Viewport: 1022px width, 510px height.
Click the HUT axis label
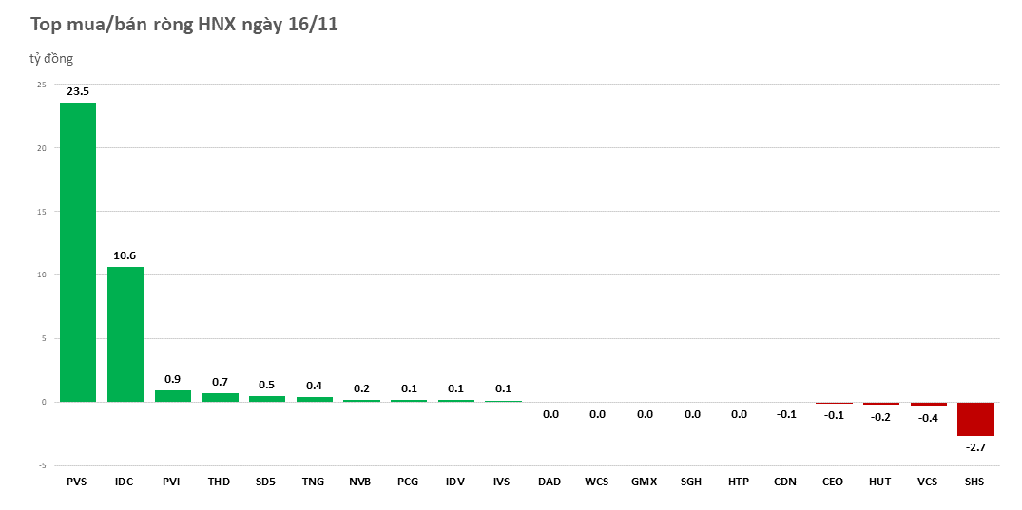[x=880, y=482]
